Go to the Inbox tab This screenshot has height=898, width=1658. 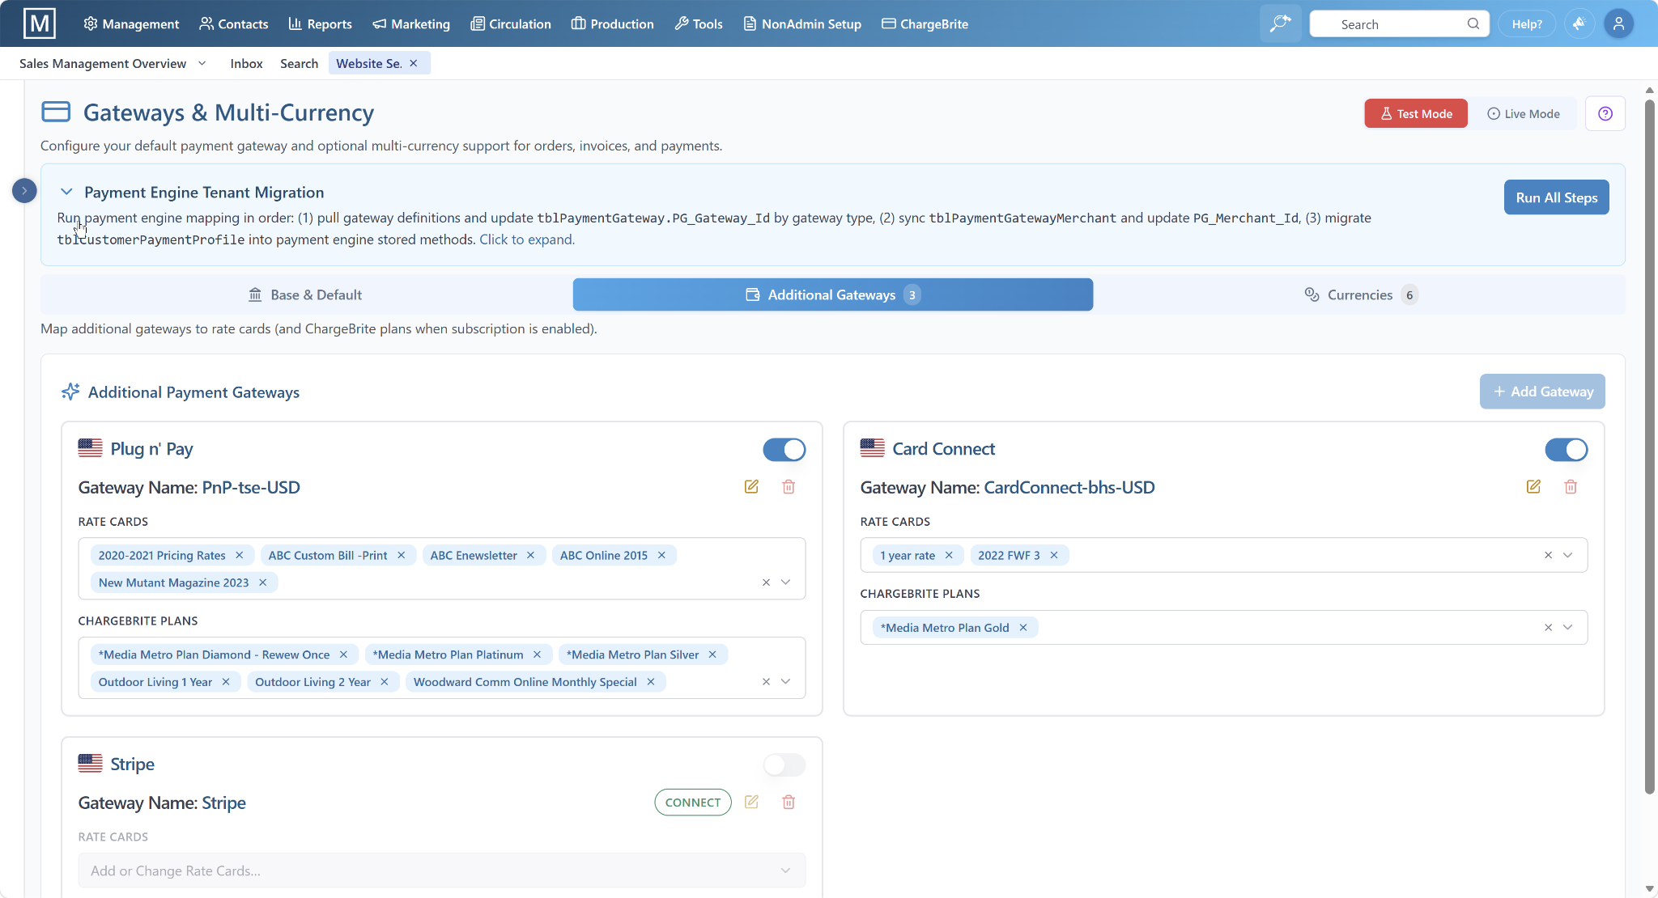point(246,63)
